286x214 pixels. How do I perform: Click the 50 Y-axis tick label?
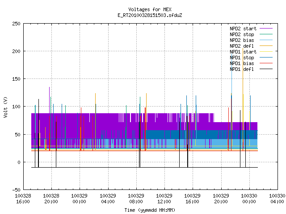(17, 135)
